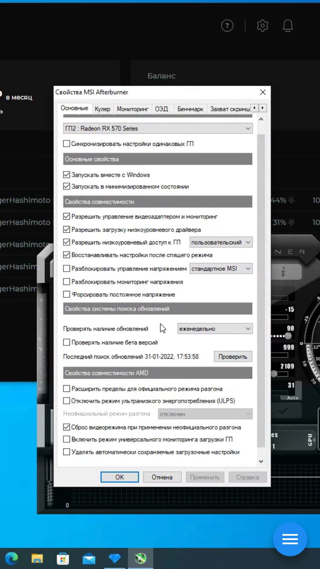
Task: Toggle Разрешить низкоуровневый доступ к ГП
Action: [67, 242]
